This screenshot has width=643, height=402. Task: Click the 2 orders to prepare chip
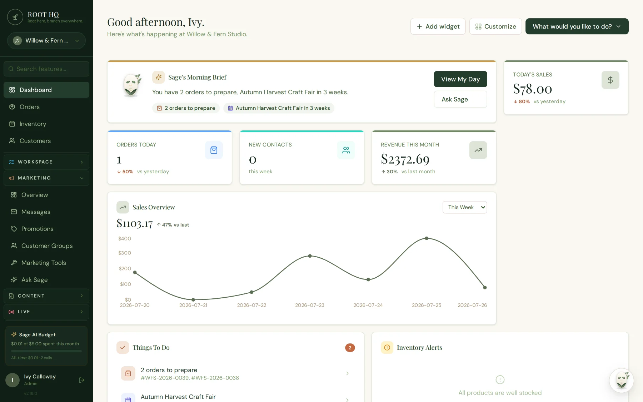click(186, 108)
